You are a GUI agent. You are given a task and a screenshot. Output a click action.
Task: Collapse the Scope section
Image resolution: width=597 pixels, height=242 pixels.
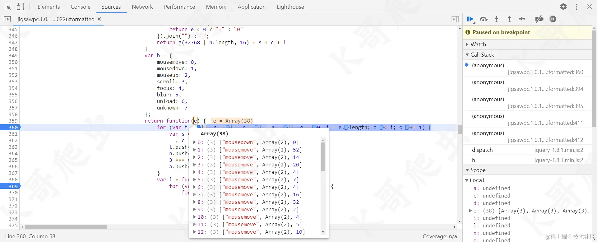click(527, 170)
